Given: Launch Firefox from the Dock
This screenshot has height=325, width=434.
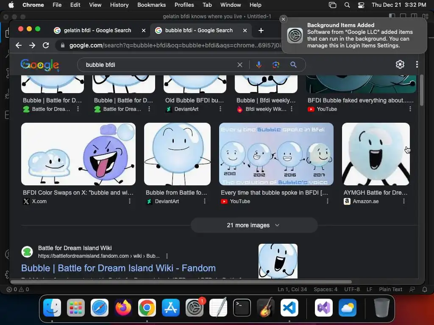Looking at the screenshot, I should 123,308.
